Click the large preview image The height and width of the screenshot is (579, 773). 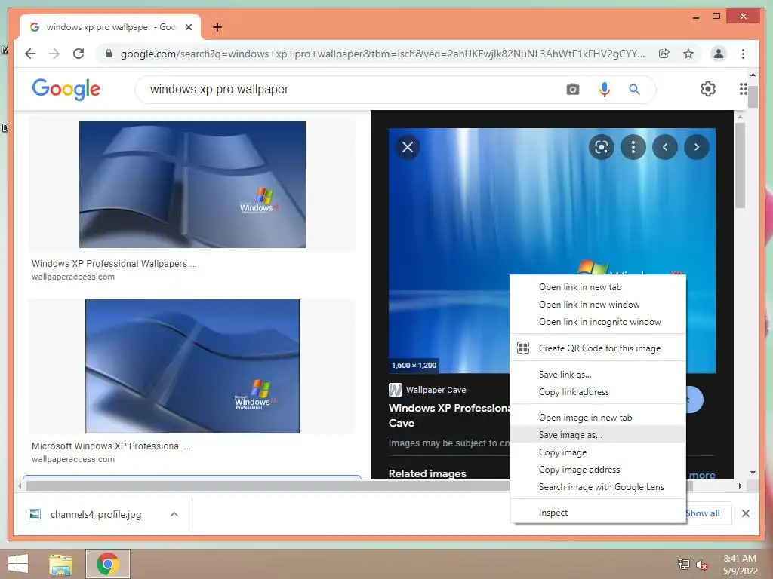pos(552,250)
